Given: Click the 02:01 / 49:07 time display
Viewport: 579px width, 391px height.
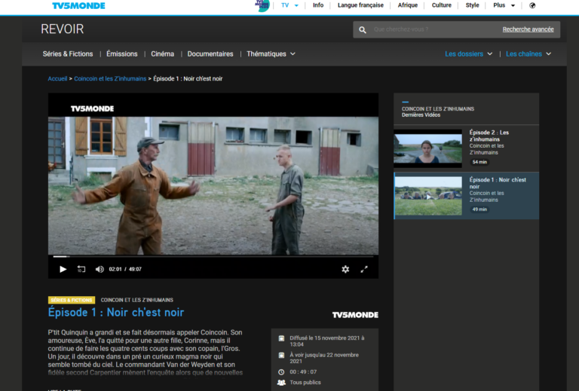Looking at the screenshot, I should click(x=125, y=269).
